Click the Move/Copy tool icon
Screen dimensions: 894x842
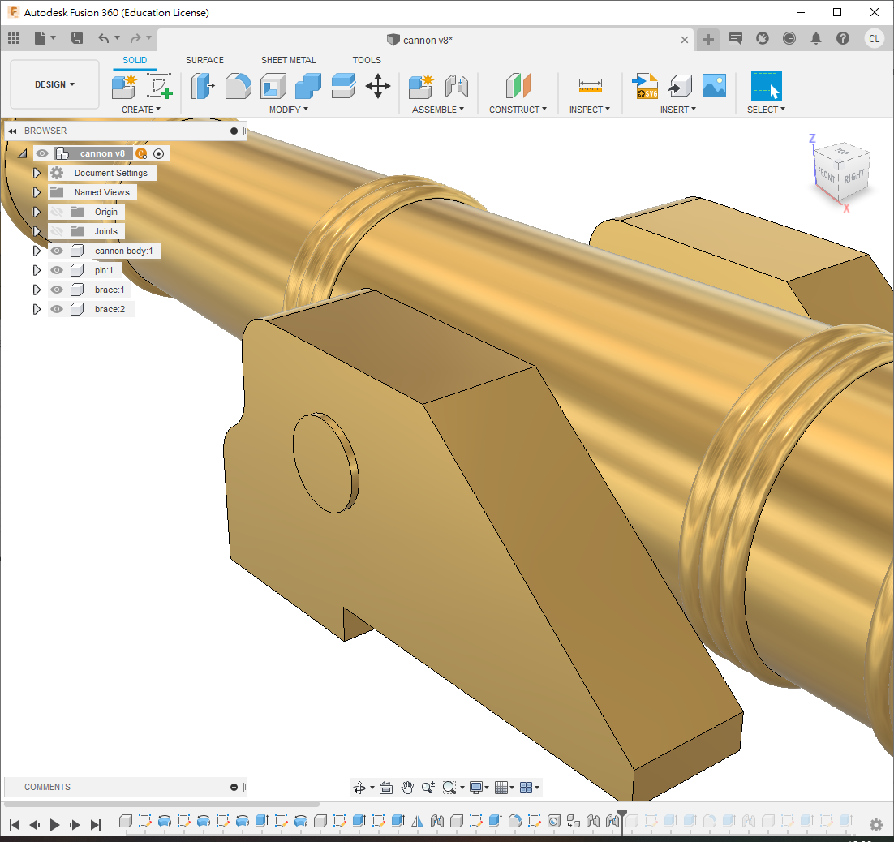(x=378, y=86)
